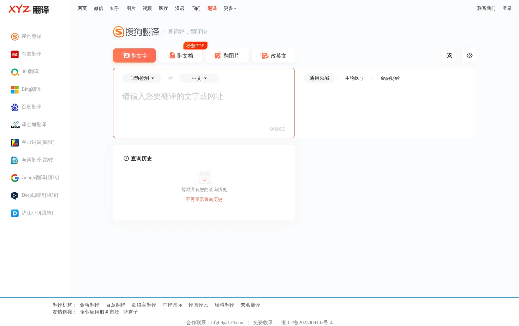Choose the 金融财经 domain

tap(390, 78)
